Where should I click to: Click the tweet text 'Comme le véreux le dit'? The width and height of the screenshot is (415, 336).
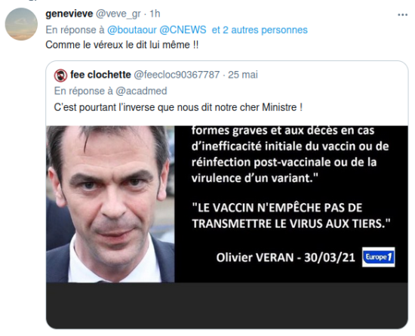pos(122,45)
